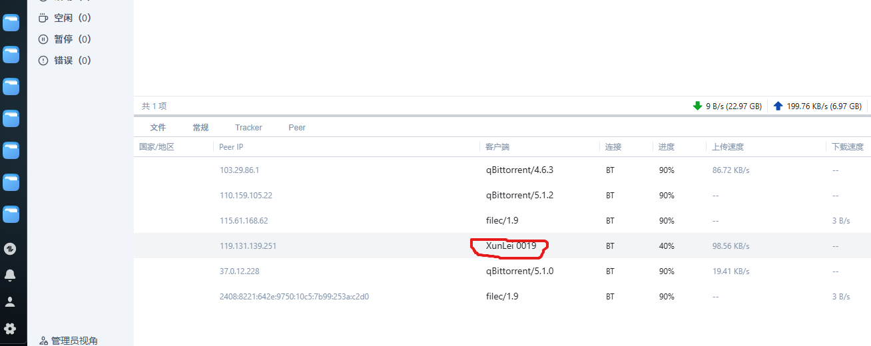Screen dimensions: 871x346
Task: Click 90% progress in the 110.159.105.22 row
Action: click(x=667, y=196)
